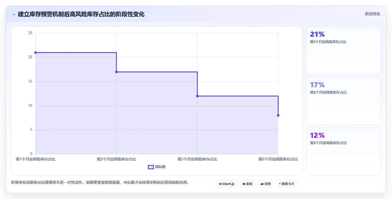392x199 pixels.
Task: Click the 数据卡片 sparkle icon
Action: tap(280, 183)
